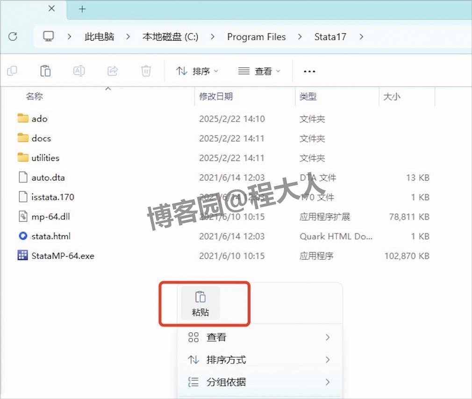Click the Copy icon in the toolbar

point(12,71)
